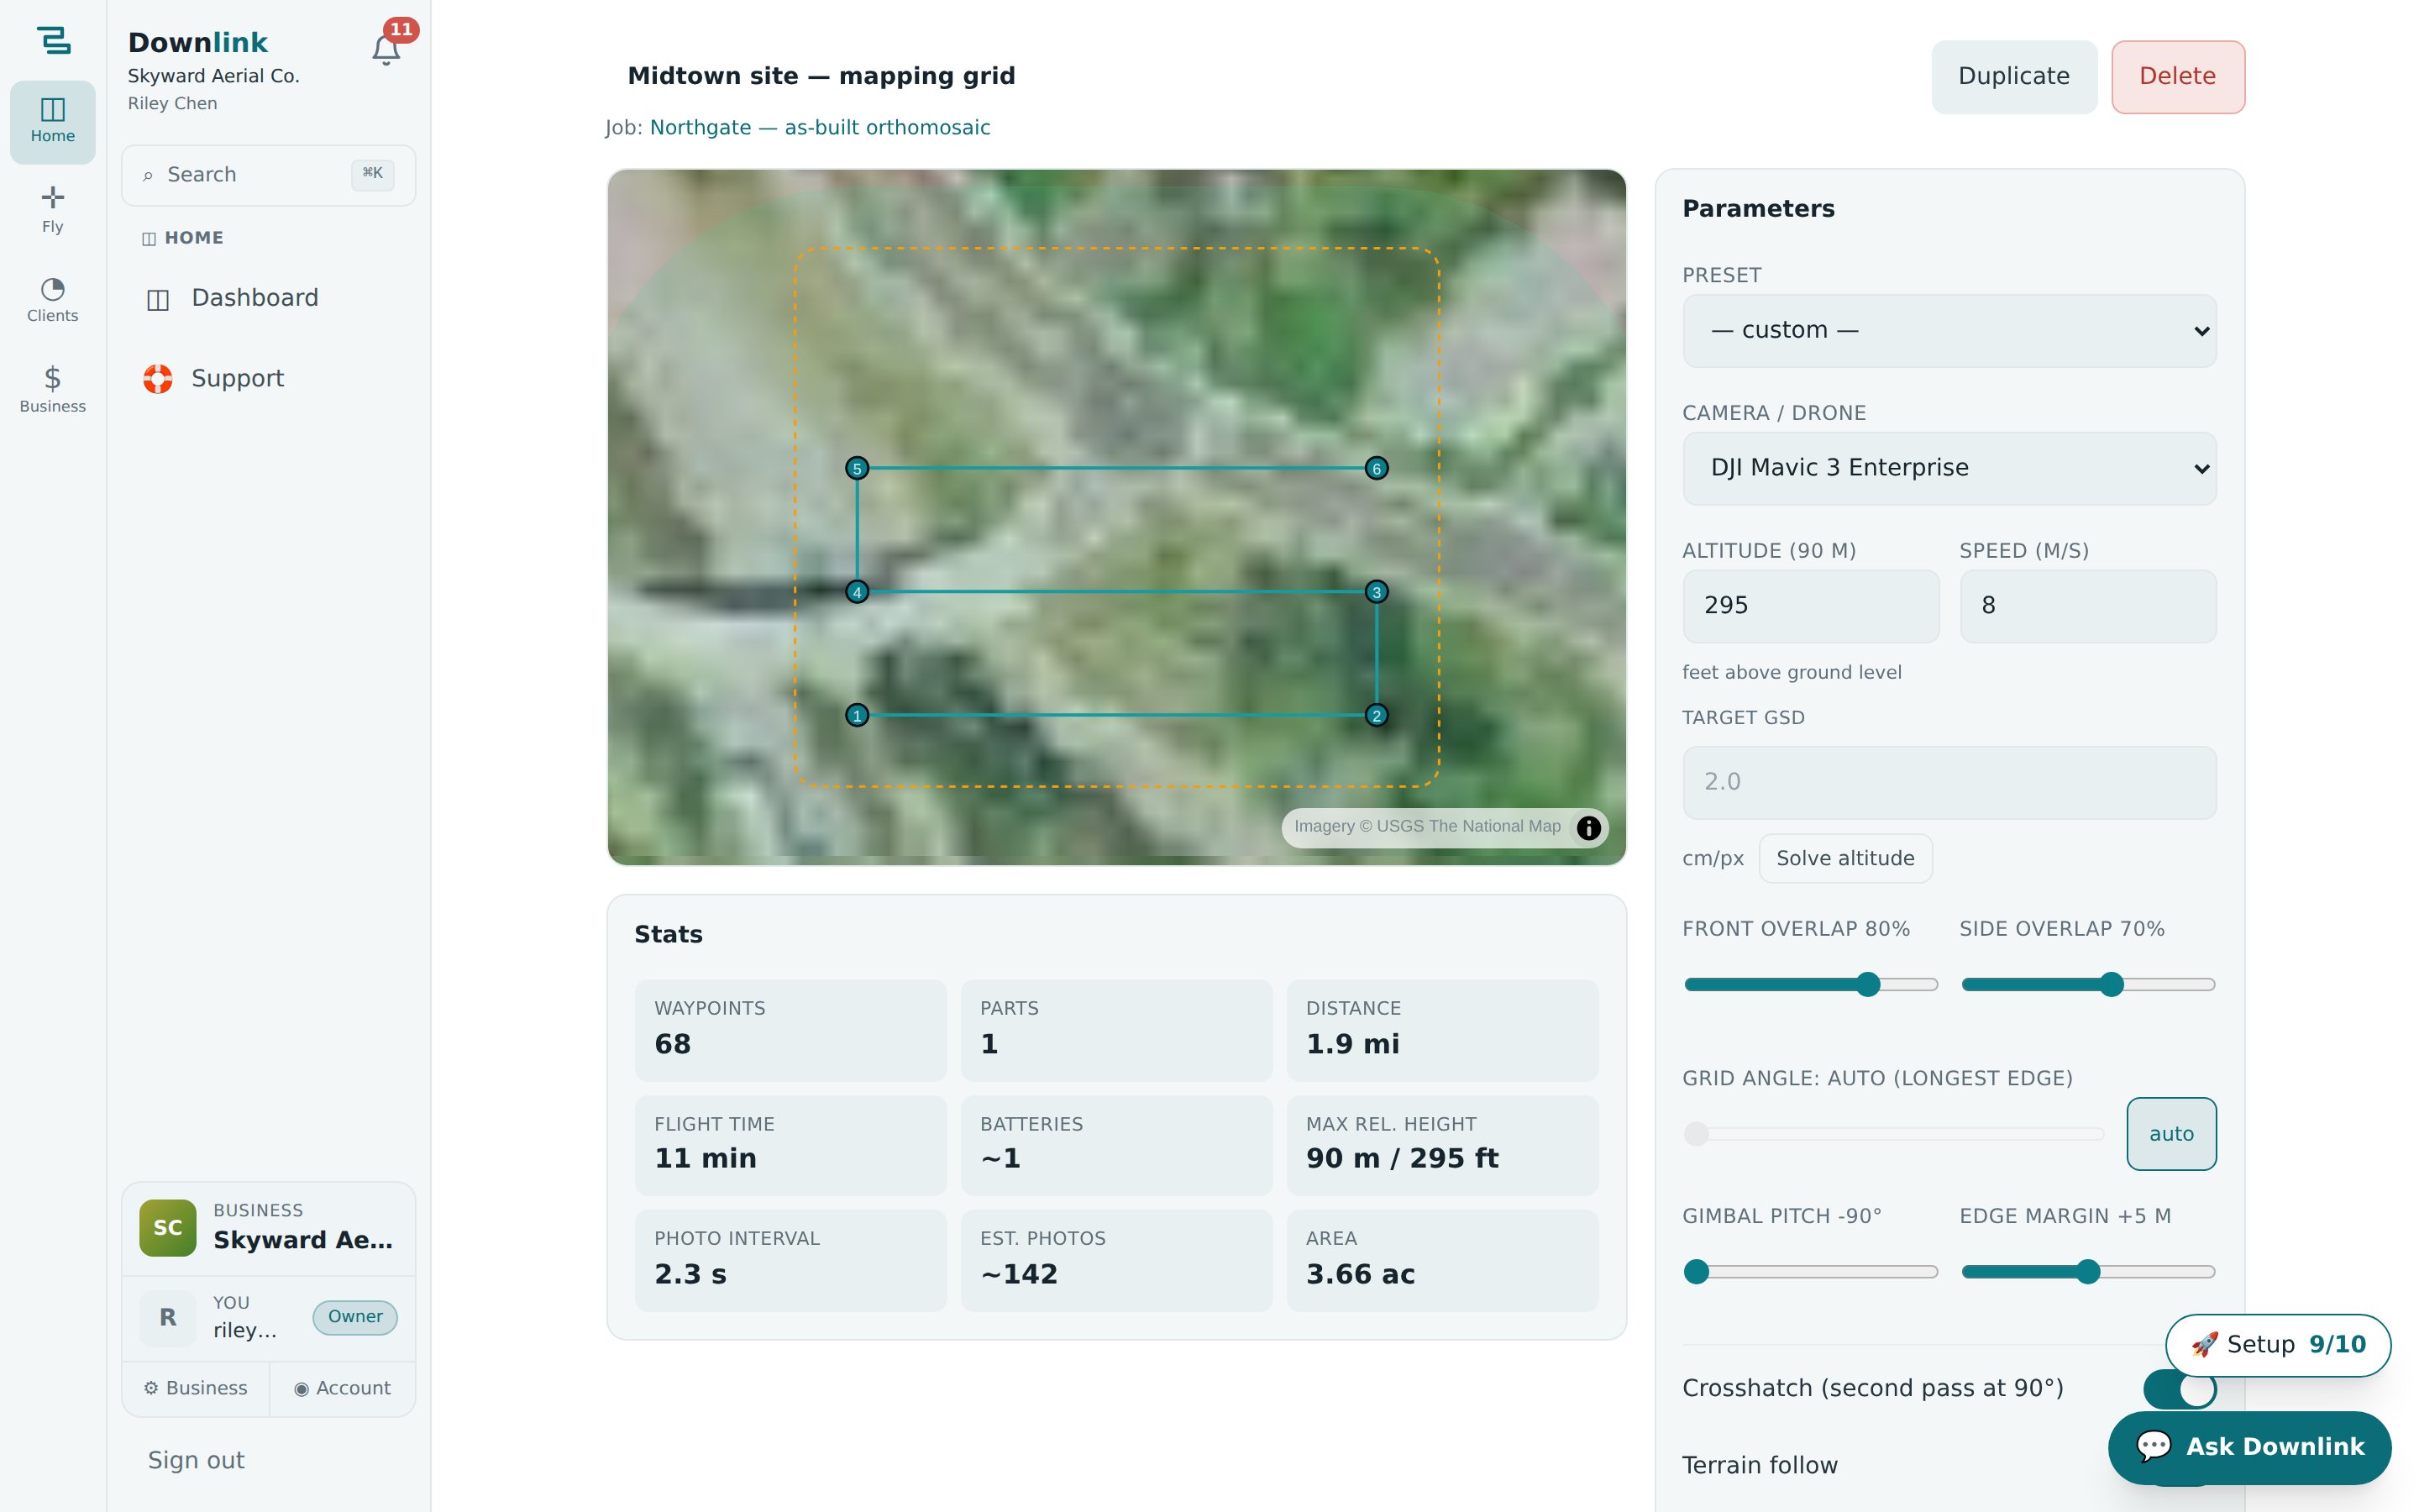Select map waypoint 4
Screen dimensions: 2419x1512
coord(857,592)
